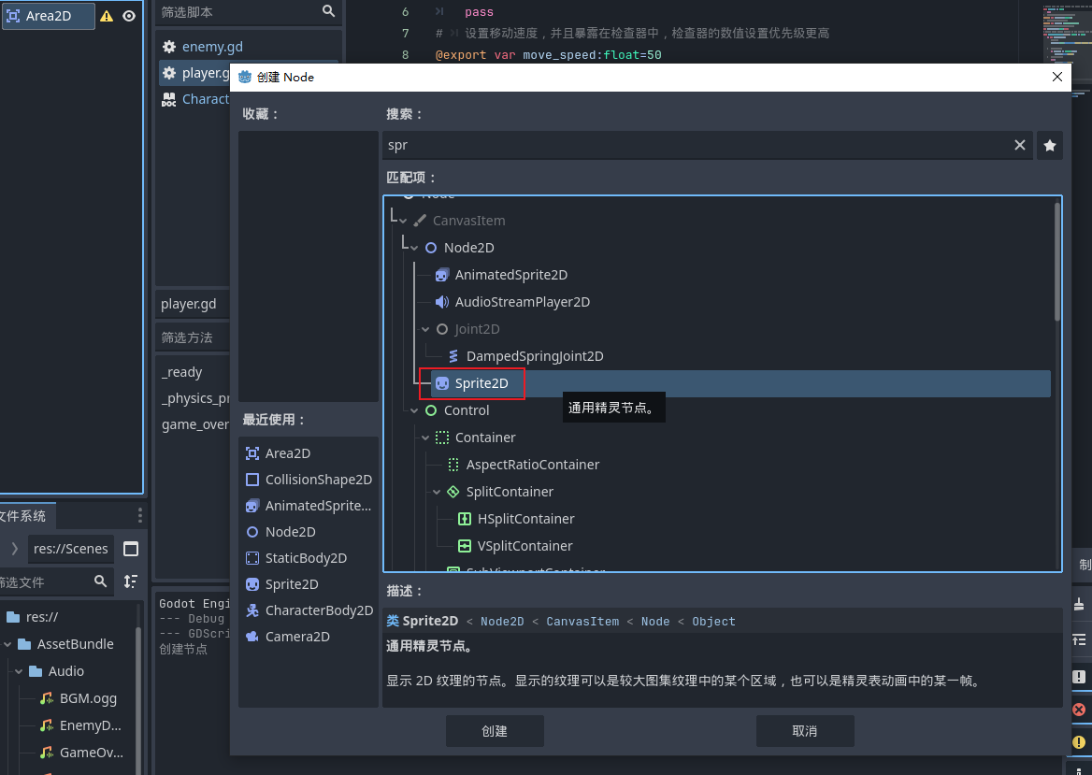Select BGM.ogg audio file

click(88, 698)
